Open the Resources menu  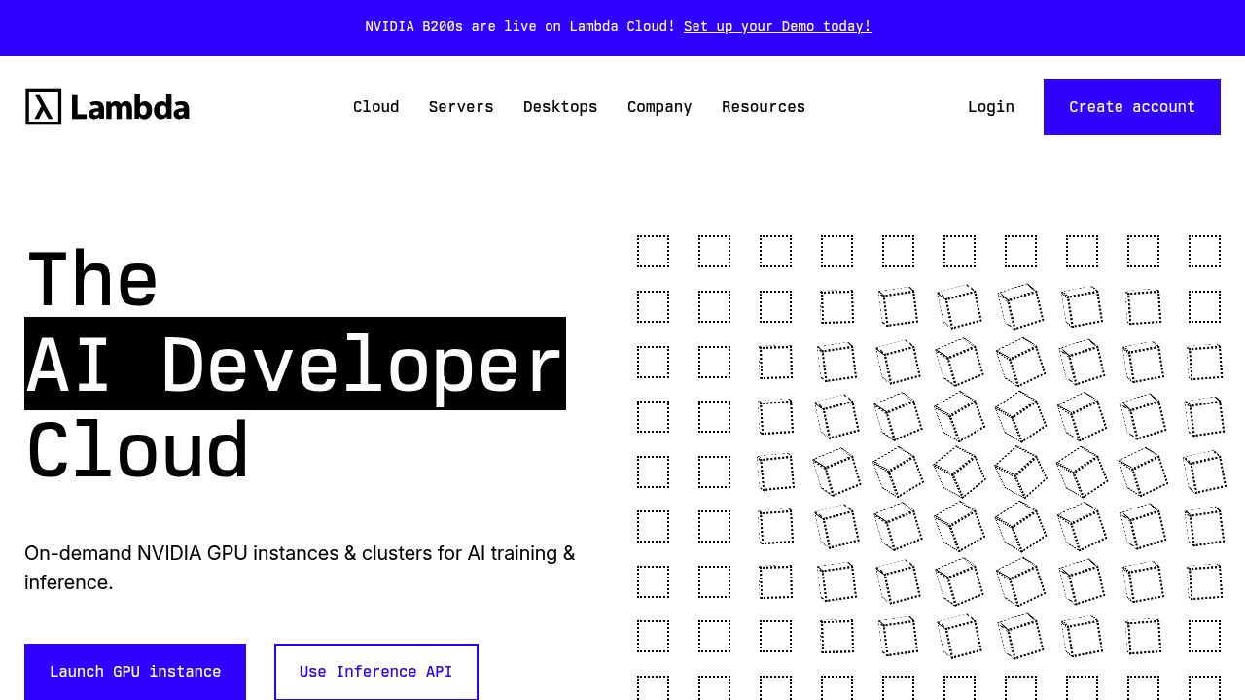[764, 107]
